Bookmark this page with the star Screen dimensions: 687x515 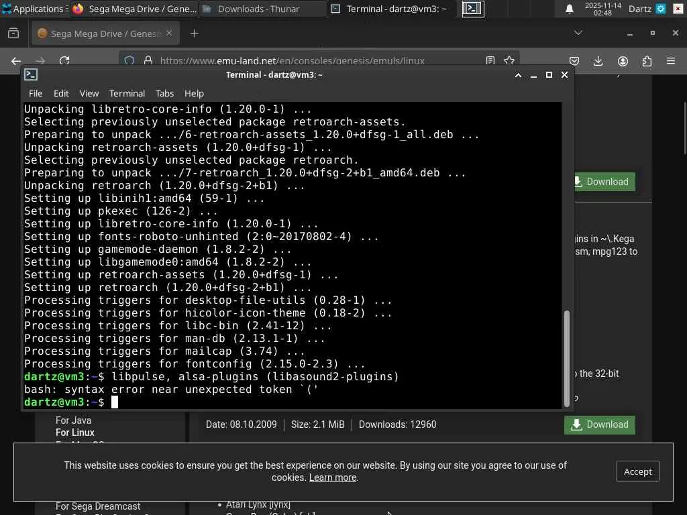tap(509, 60)
